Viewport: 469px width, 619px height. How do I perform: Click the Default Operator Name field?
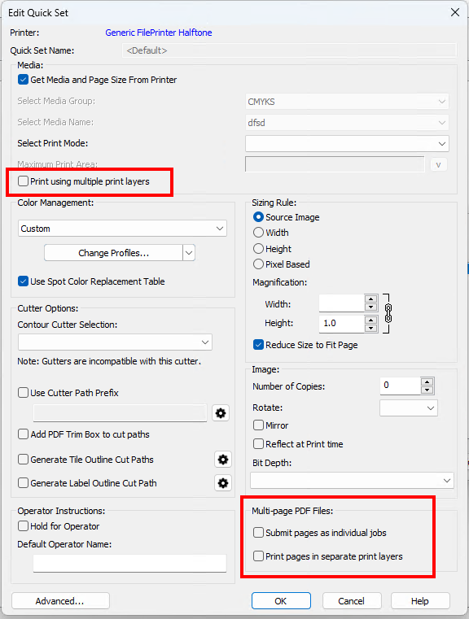[129, 564]
